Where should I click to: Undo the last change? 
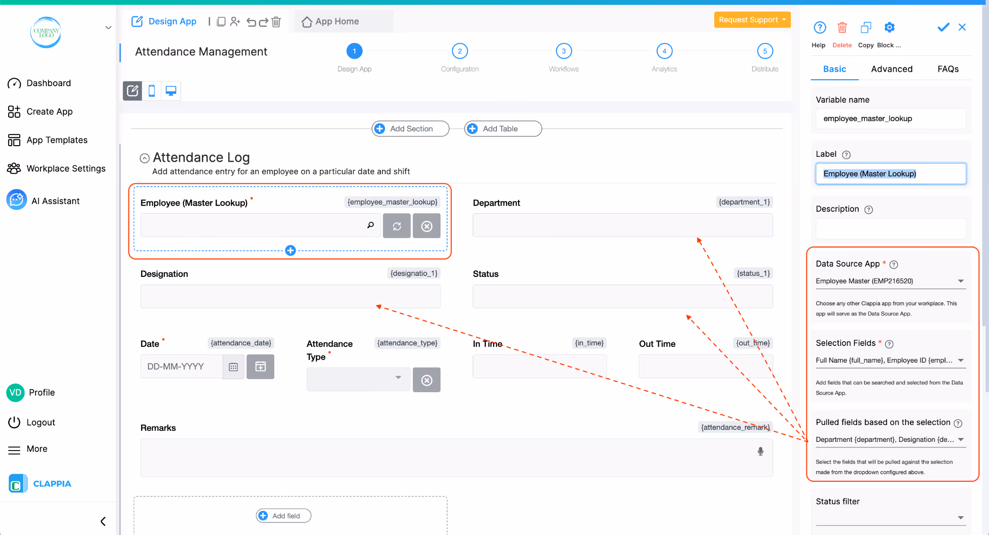click(251, 21)
